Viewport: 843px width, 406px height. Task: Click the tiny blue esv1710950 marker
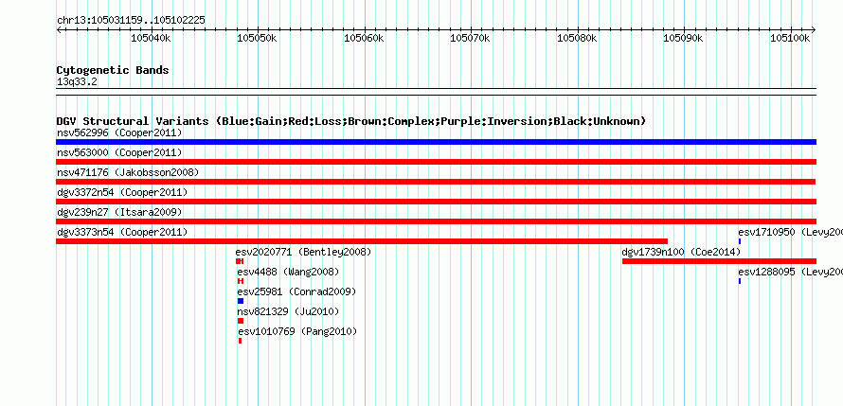tap(740, 241)
